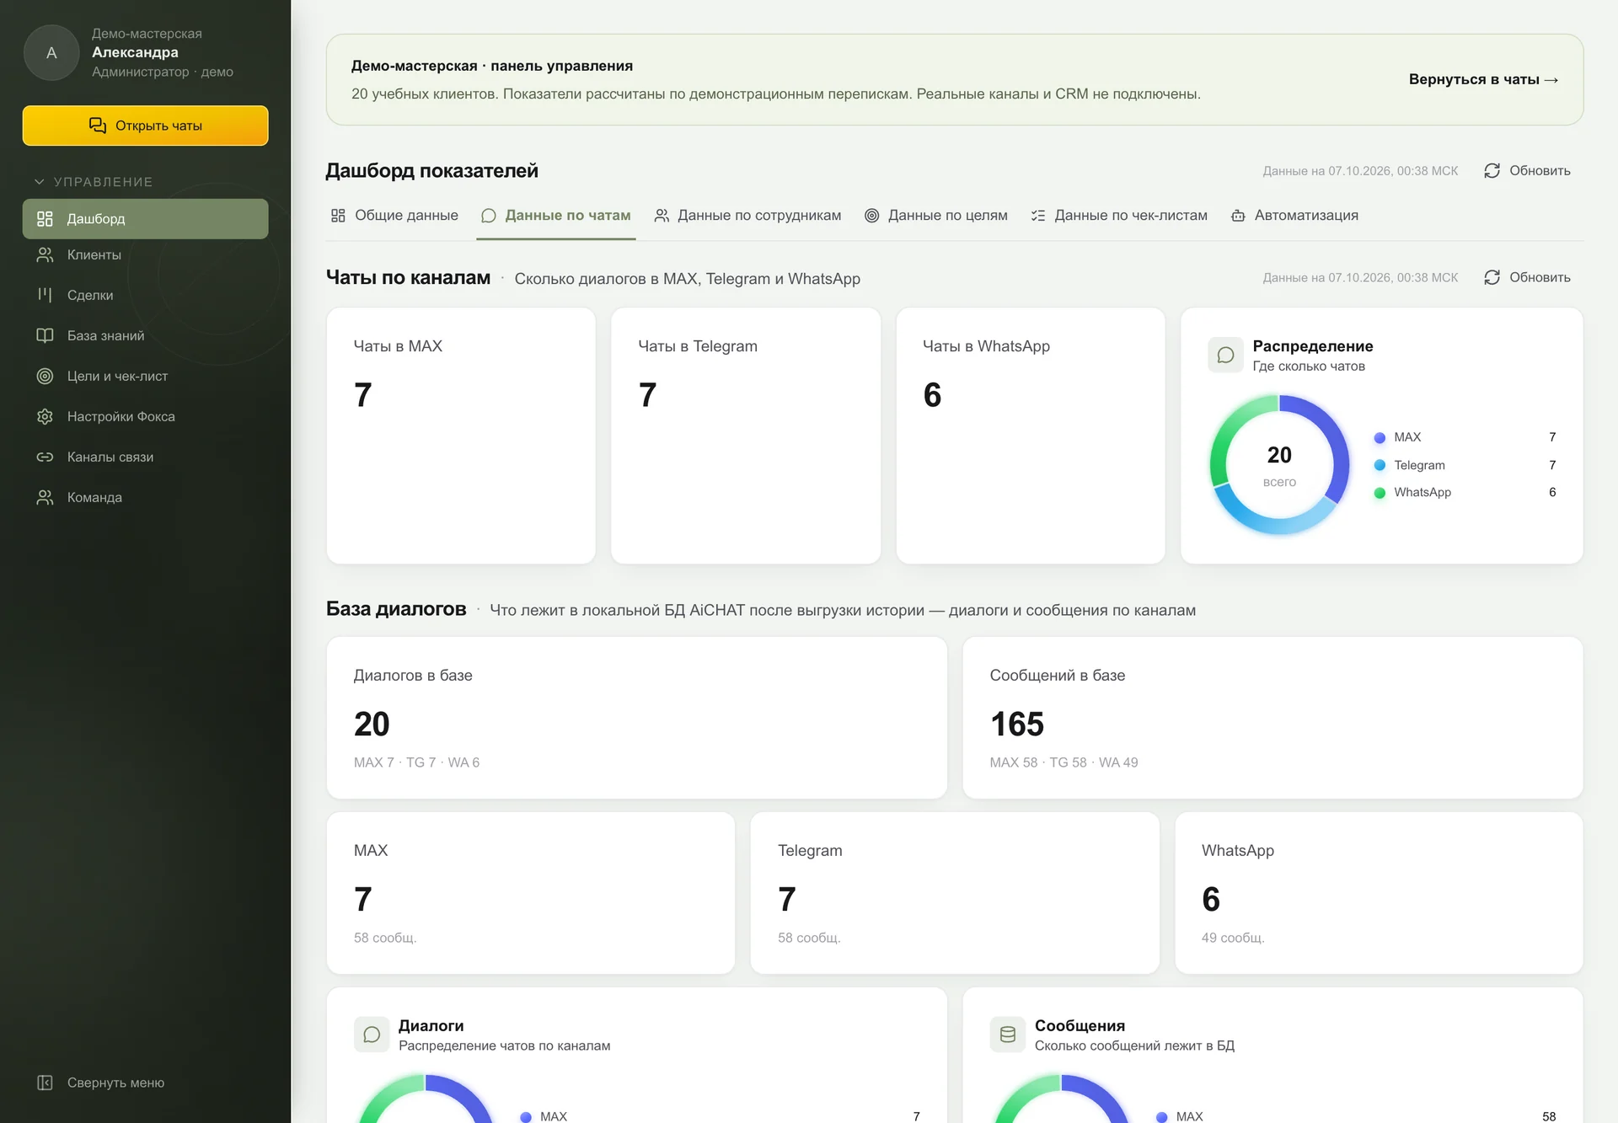Click the Дашборд grid icon in sidebar
The width and height of the screenshot is (1618, 1123).
tap(45, 219)
